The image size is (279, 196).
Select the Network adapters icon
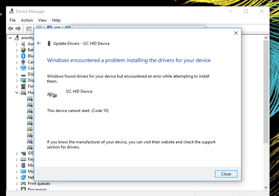[23, 177]
